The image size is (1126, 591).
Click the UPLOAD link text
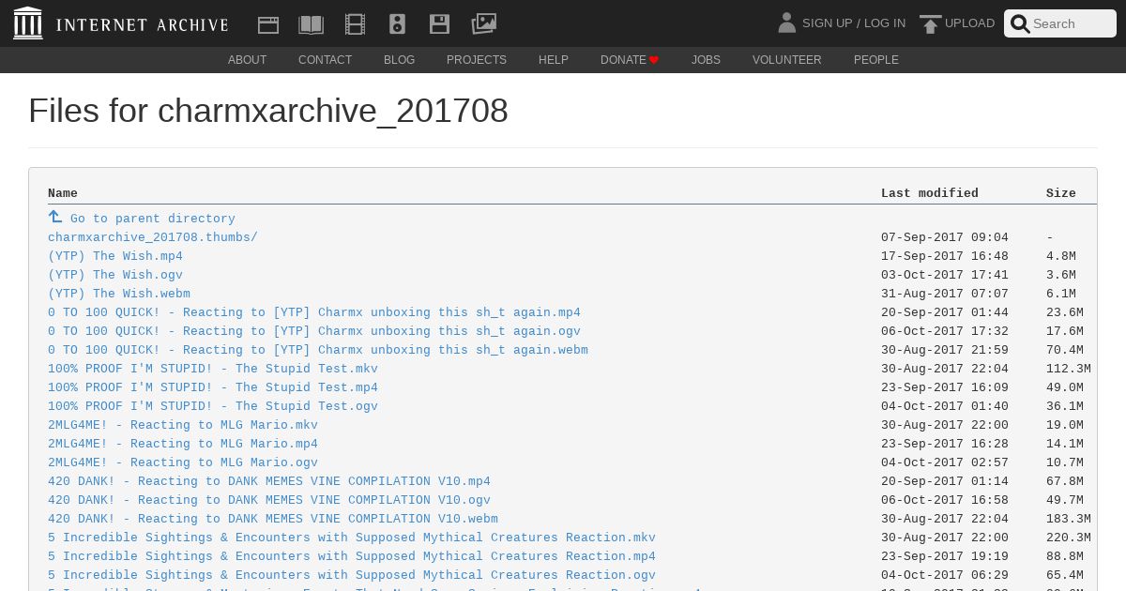pyautogui.click(x=969, y=23)
